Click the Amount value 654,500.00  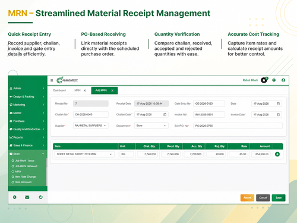click(x=261, y=154)
